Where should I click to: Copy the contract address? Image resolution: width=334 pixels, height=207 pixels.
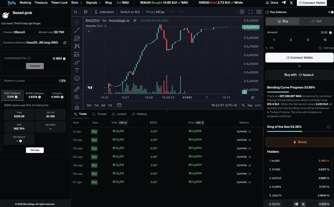65,43
